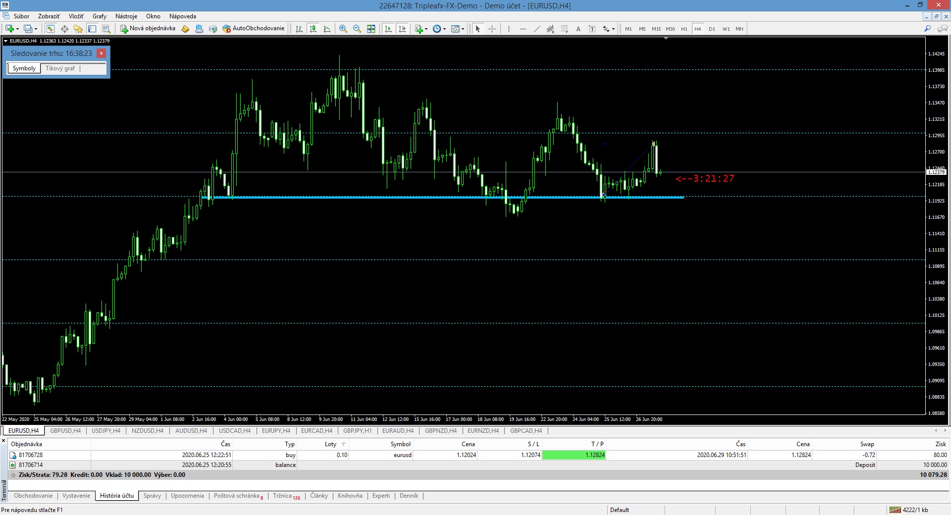This screenshot has height=515, width=951.
Task: Select the cursor arrow tool
Action: [478, 29]
